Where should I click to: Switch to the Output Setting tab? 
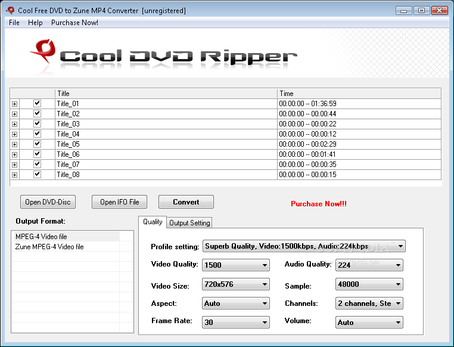point(189,223)
